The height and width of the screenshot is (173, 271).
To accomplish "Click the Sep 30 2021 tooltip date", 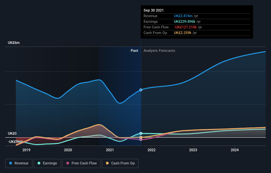I will [x=153, y=10].
